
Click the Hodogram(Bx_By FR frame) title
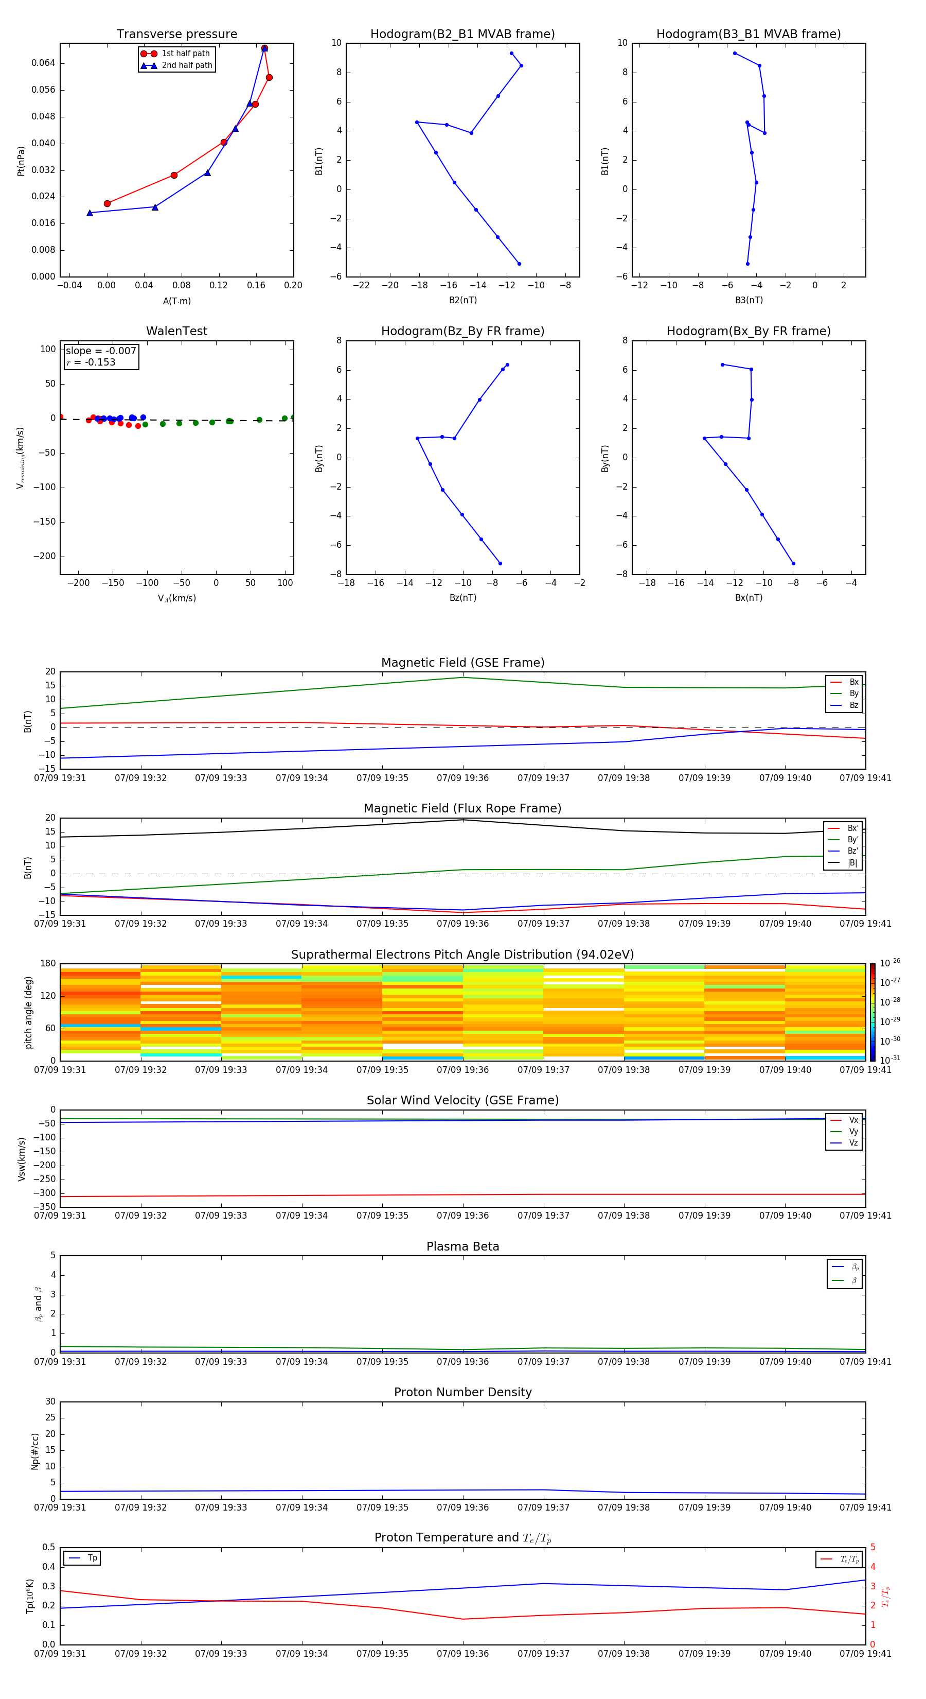click(749, 331)
